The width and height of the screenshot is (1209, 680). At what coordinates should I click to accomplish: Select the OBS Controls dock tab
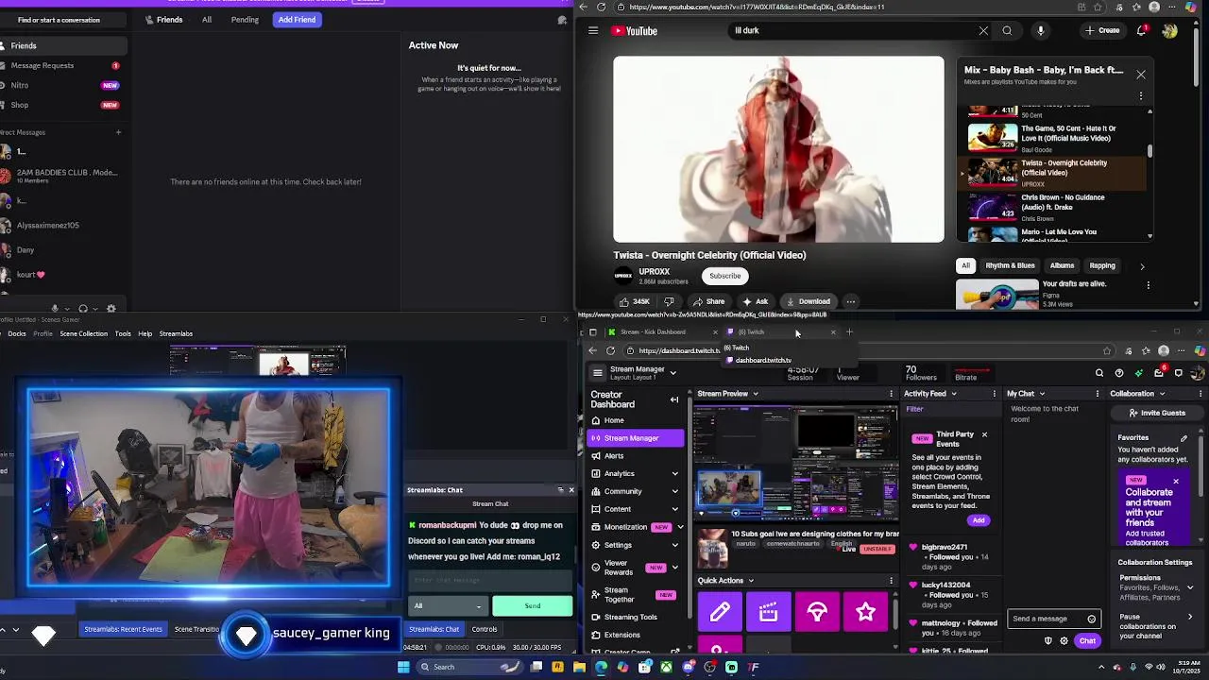(485, 629)
